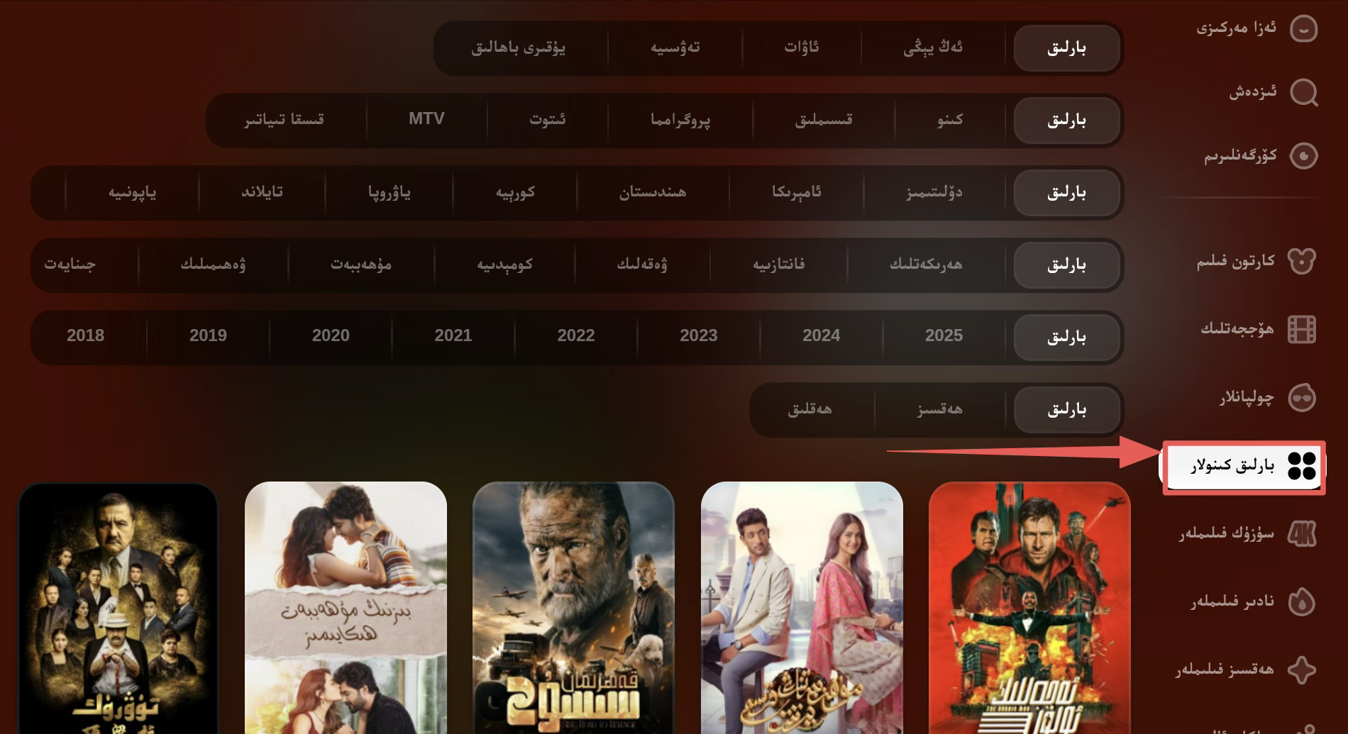Image resolution: width=1348 pixels, height=734 pixels.
Task: Select the glasses face icon in sidebar
Action: pos(1302,397)
